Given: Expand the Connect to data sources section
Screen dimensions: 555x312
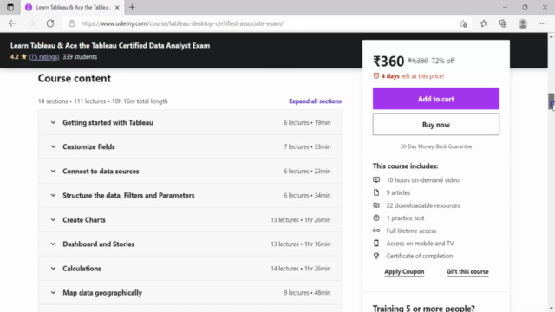Looking at the screenshot, I should coord(190,172).
